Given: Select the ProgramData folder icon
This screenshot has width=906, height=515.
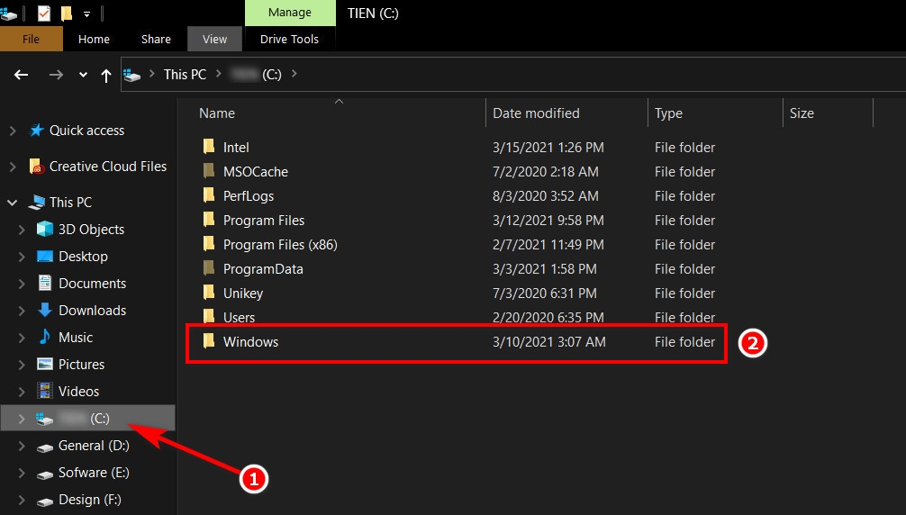Looking at the screenshot, I should tap(209, 268).
